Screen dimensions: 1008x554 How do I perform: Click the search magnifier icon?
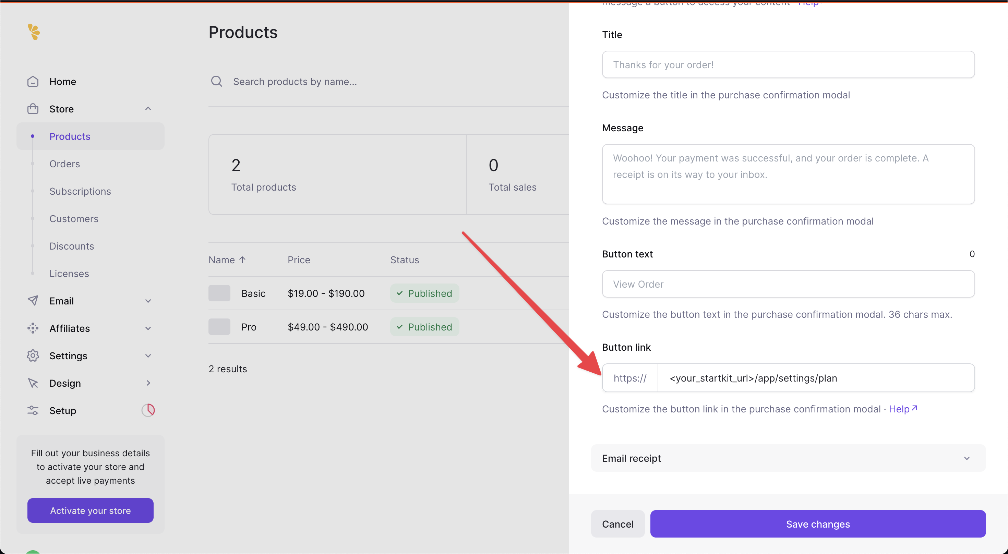[216, 81]
